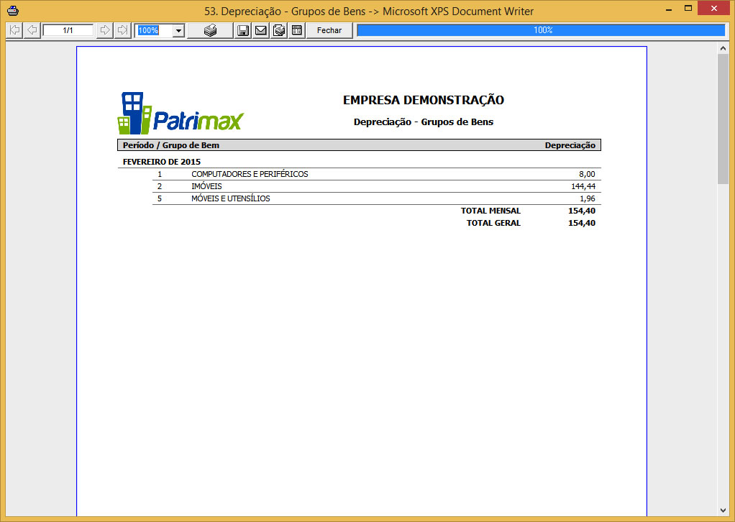Close the window with the red X
The height and width of the screenshot is (522, 735).
pyautogui.click(x=714, y=9)
